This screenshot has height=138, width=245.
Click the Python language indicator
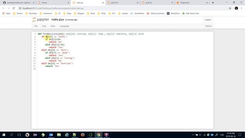tap(208, 26)
